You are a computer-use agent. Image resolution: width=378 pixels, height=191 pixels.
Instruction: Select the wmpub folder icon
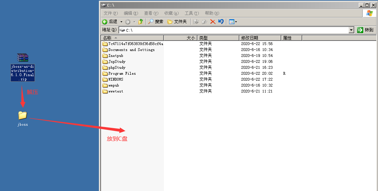pos(105,85)
